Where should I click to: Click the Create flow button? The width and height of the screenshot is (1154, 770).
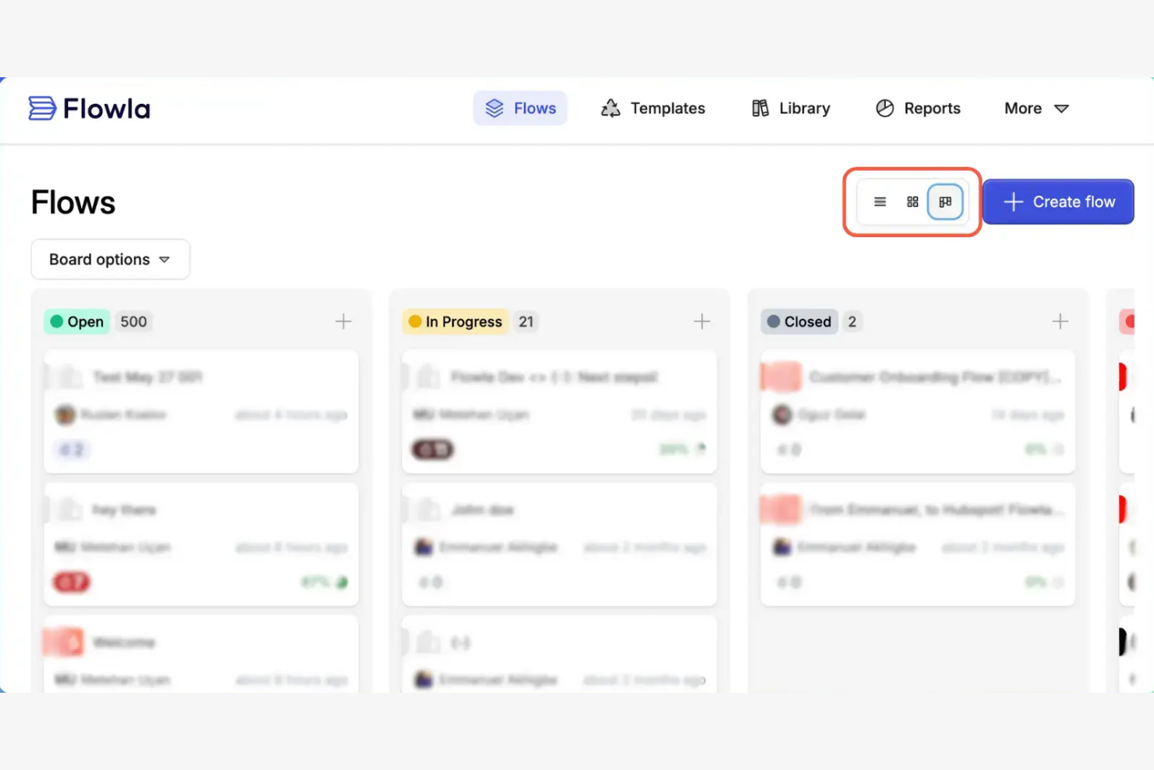[1058, 201]
